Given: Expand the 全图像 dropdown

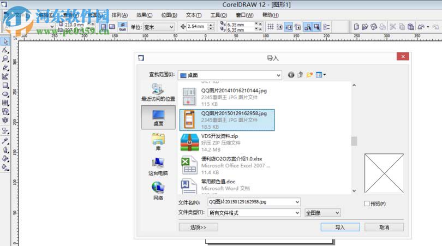Looking at the screenshot, I should 337,213.
